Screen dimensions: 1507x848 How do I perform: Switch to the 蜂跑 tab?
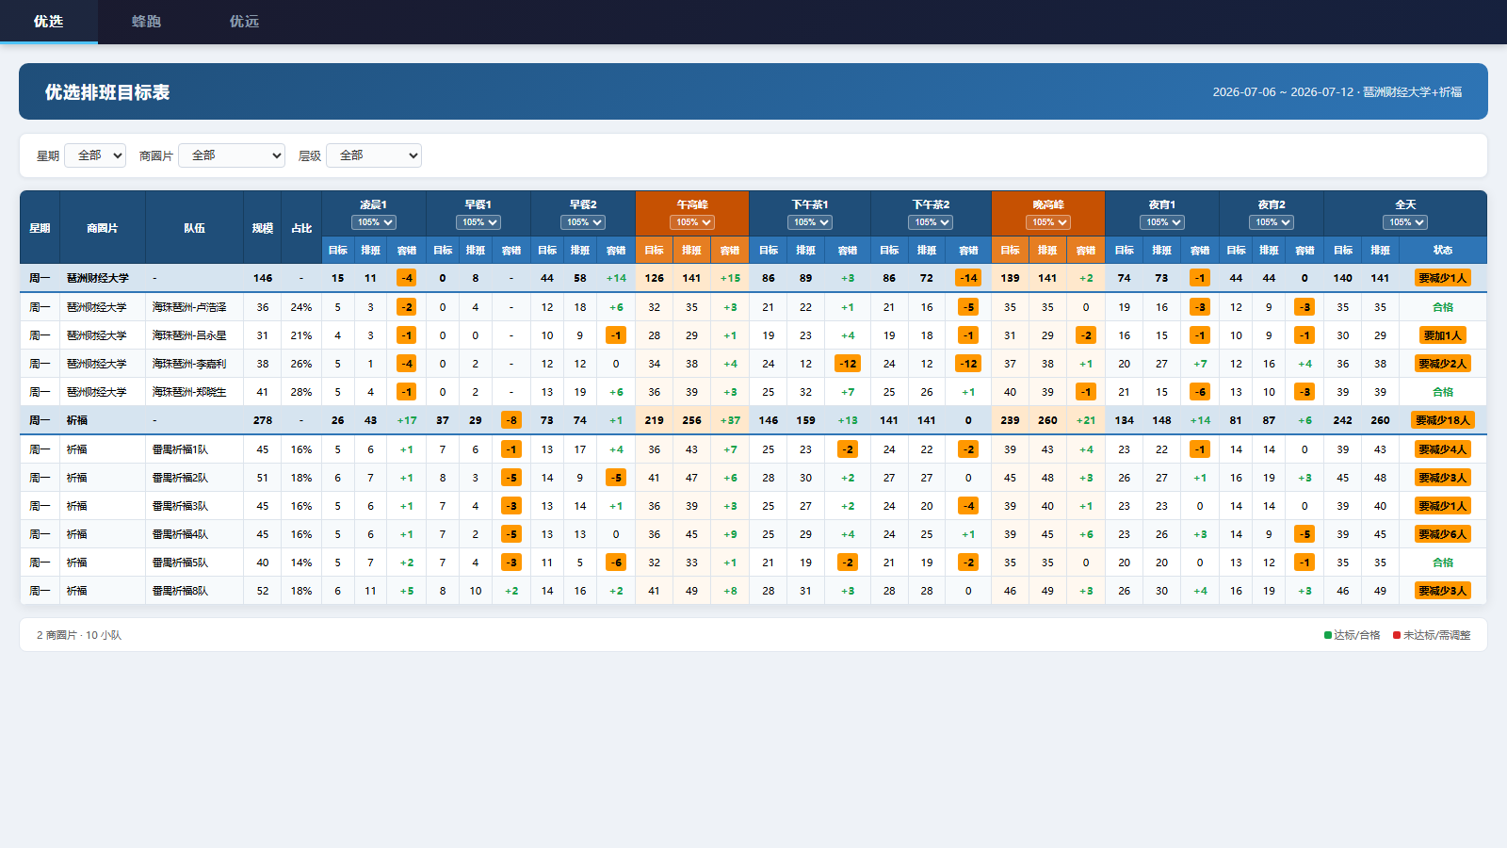pyautogui.click(x=146, y=21)
